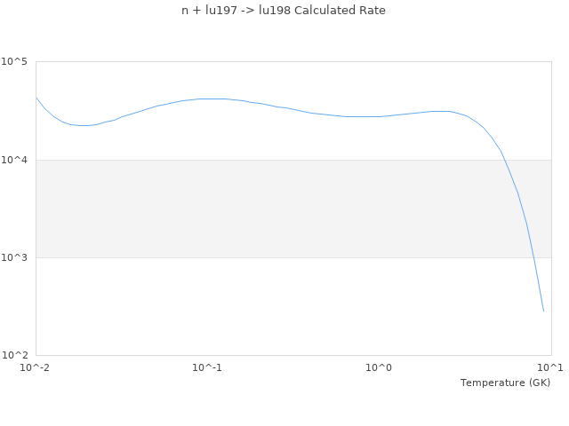Image resolution: width=569 pixels, height=426 pixels.
Task: Click the 10^-2 x-axis tick label
Action: coord(36,367)
